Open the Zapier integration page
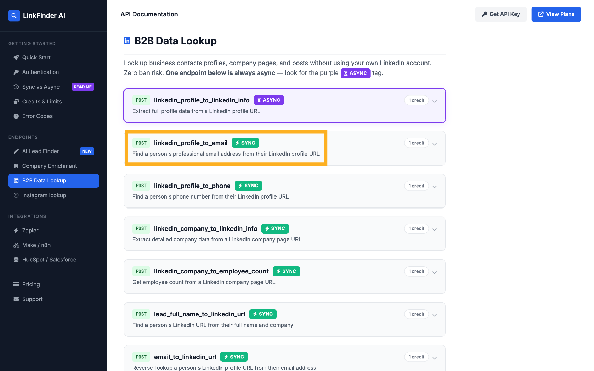This screenshot has height=371, width=594. 54,231
